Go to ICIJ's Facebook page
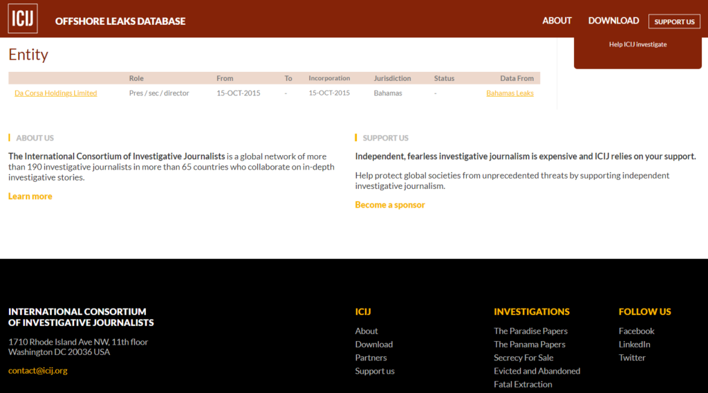This screenshot has width=708, height=393. point(636,331)
